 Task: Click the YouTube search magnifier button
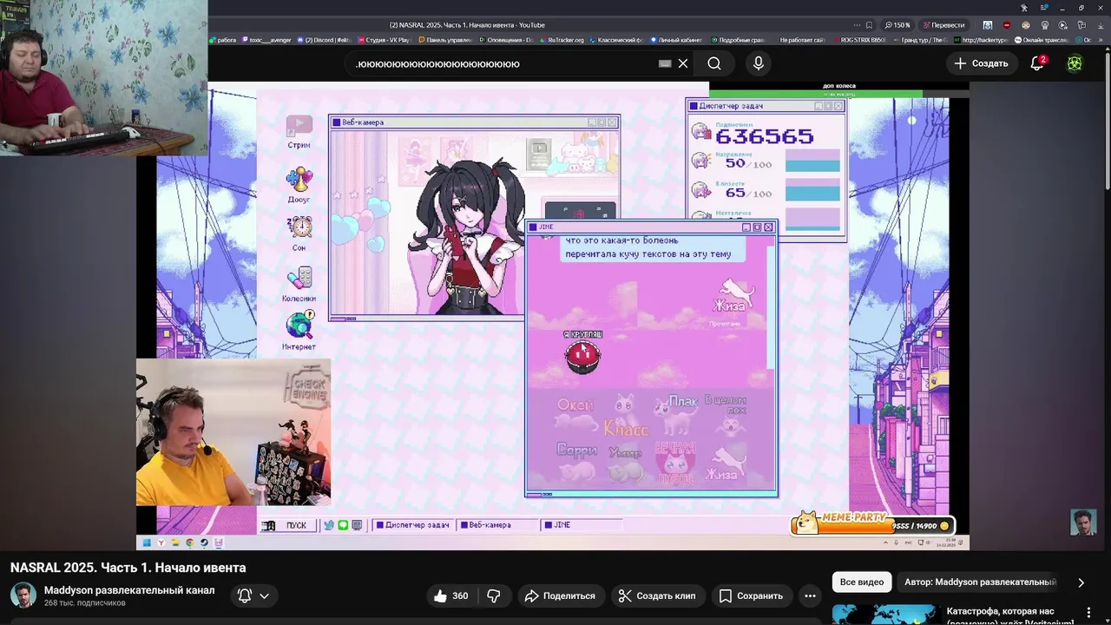tap(713, 63)
